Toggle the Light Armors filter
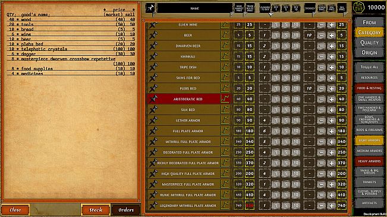Viewport: 387px width, 217px height. click(x=369, y=141)
